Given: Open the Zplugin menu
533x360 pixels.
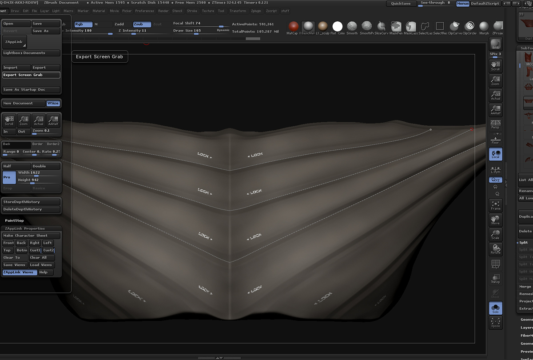Looking at the screenshot, I should (x=256, y=11).
